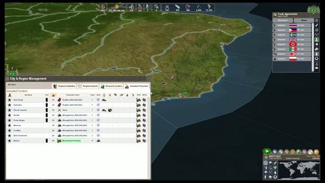Select the United Kingdom export trade agreement row

tap(292, 40)
